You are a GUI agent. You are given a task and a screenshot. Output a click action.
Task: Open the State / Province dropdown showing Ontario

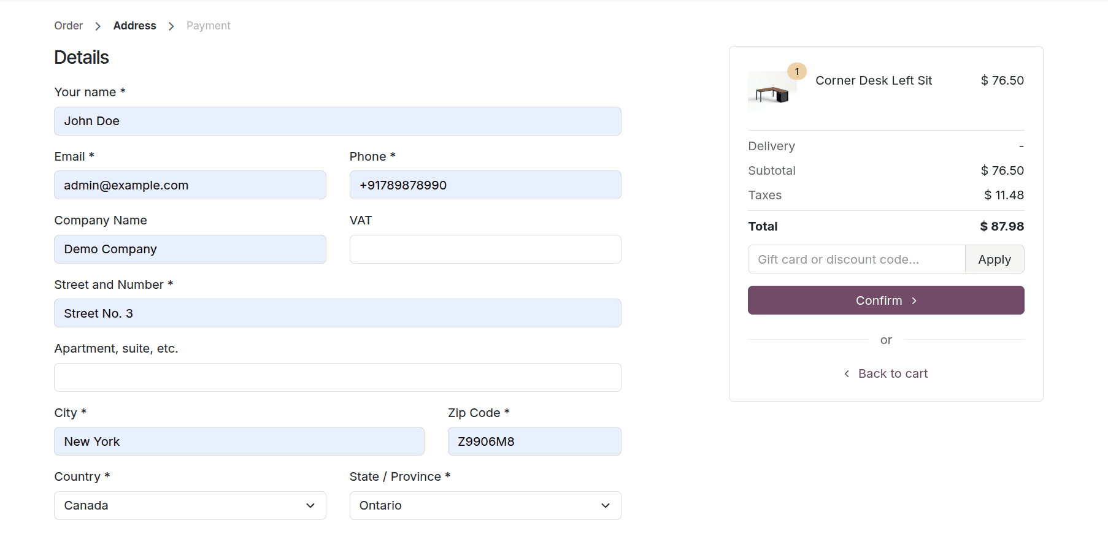click(x=485, y=505)
